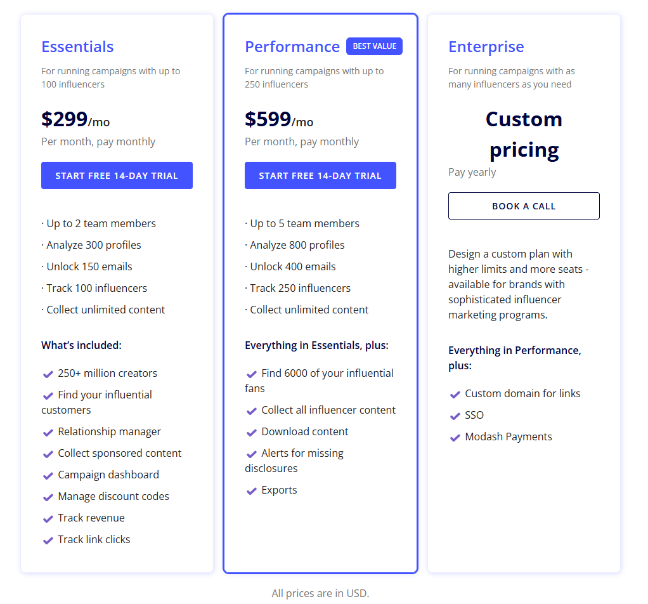This screenshot has width=648, height=604.
Task: Select the Enterprise plan heading
Action: (x=486, y=47)
